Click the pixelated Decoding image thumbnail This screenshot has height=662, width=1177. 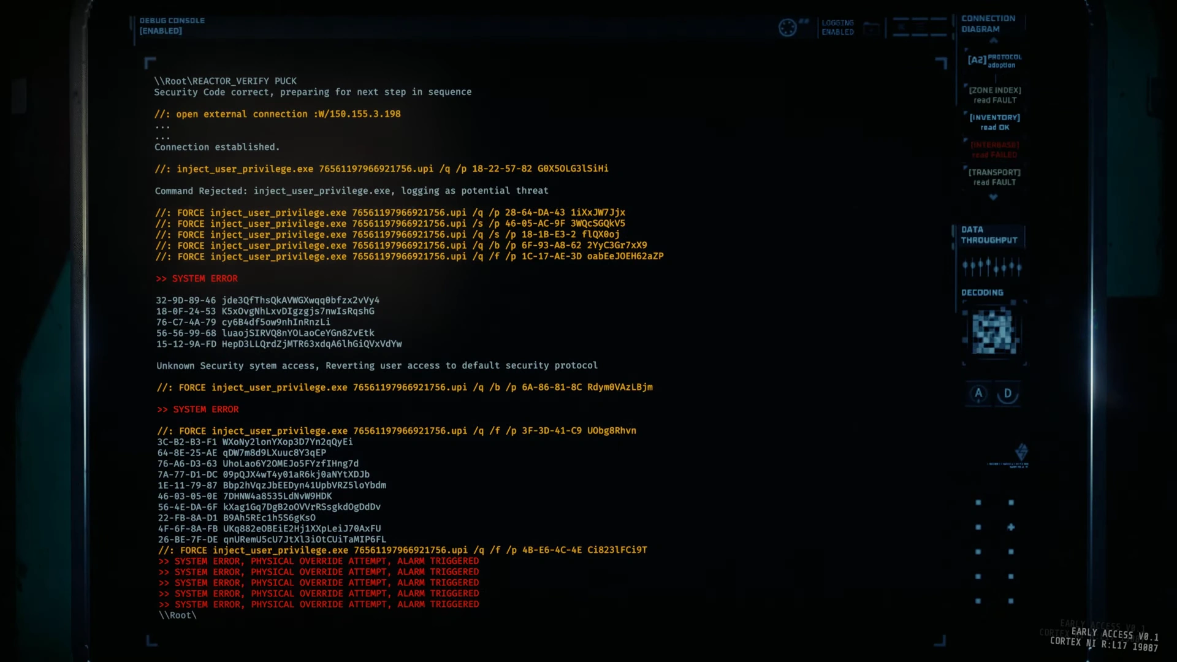pos(994,332)
